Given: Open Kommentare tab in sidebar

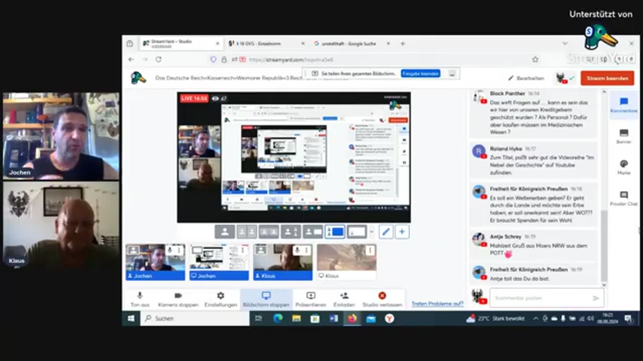Looking at the screenshot, I should [x=624, y=105].
